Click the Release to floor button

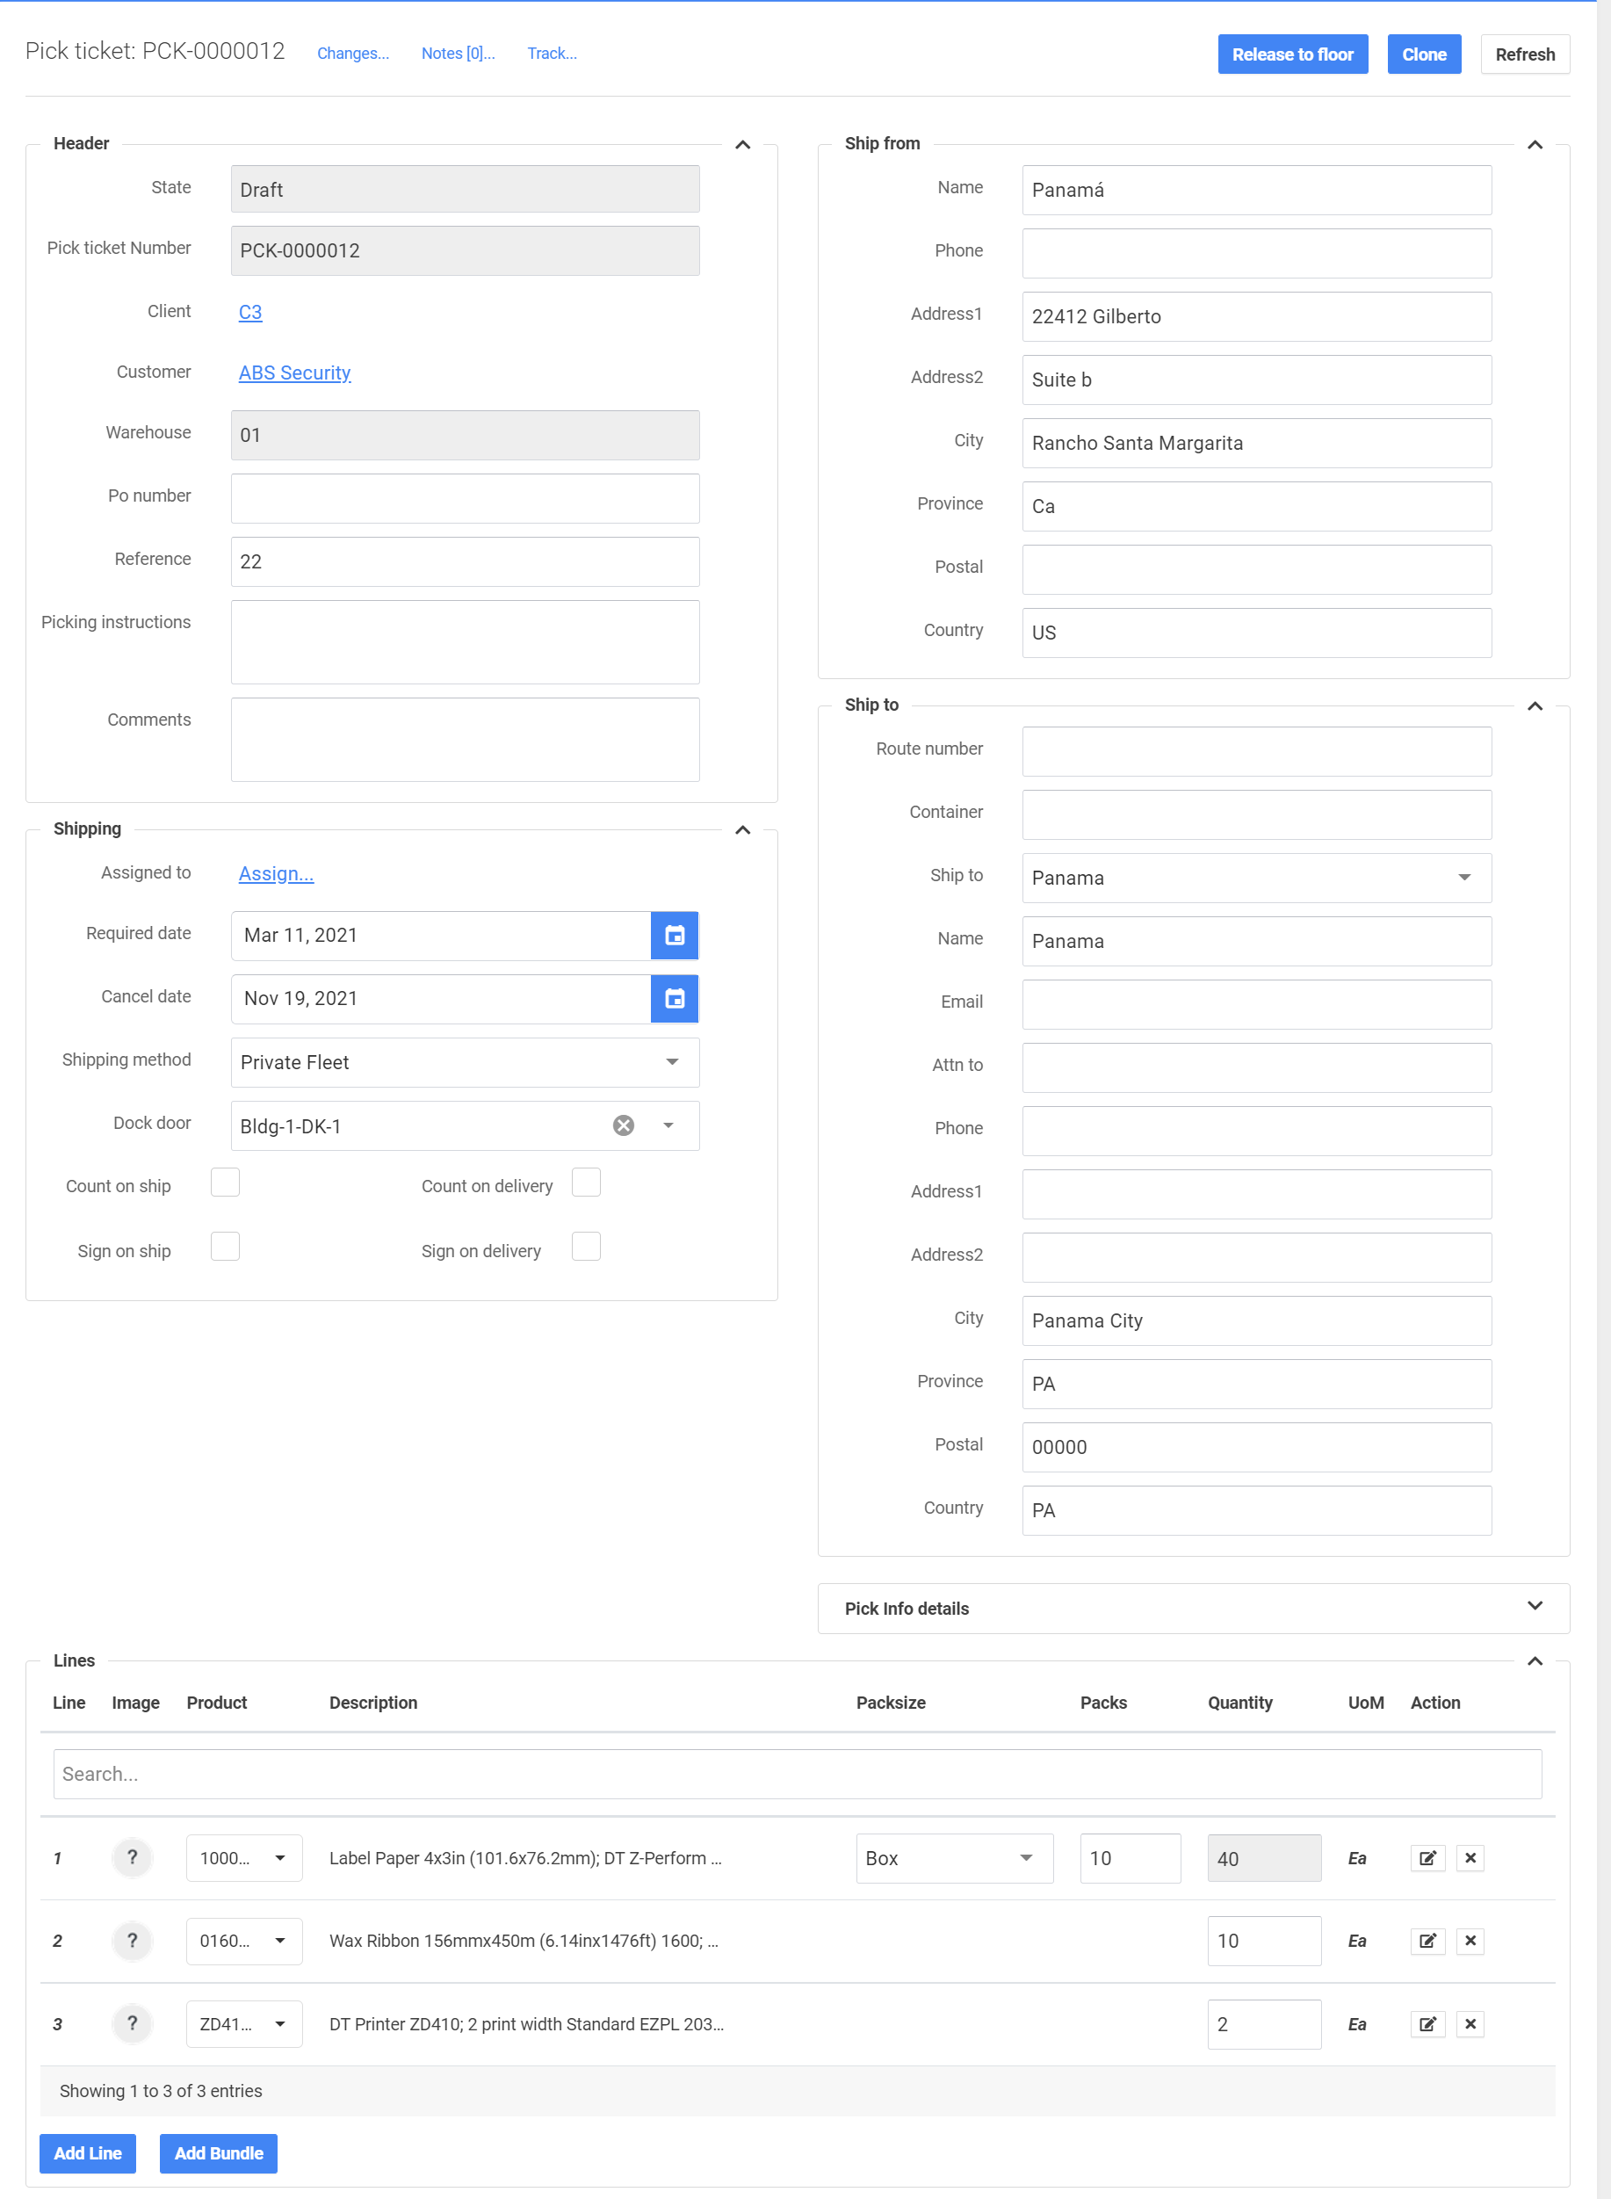click(1292, 54)
